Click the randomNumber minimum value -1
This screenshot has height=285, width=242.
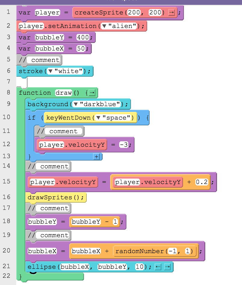click(x=172, y=251)
